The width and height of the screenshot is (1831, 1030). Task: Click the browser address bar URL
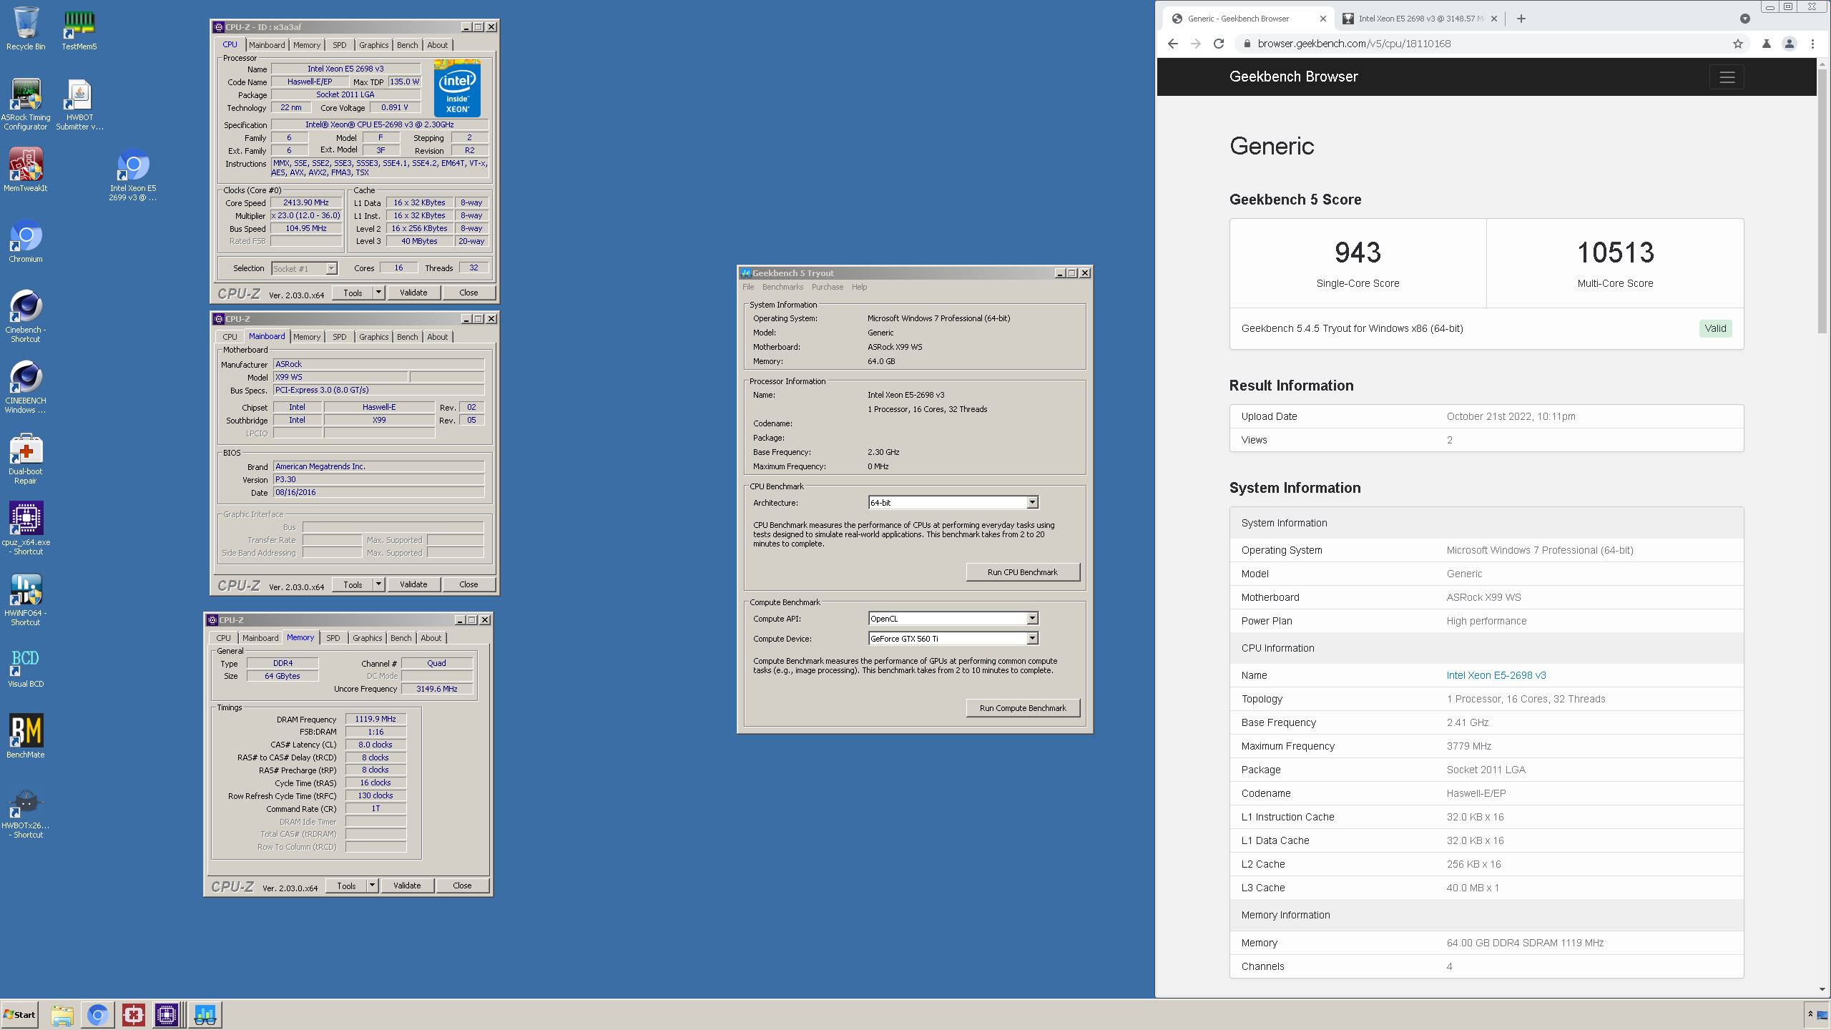1354,44
